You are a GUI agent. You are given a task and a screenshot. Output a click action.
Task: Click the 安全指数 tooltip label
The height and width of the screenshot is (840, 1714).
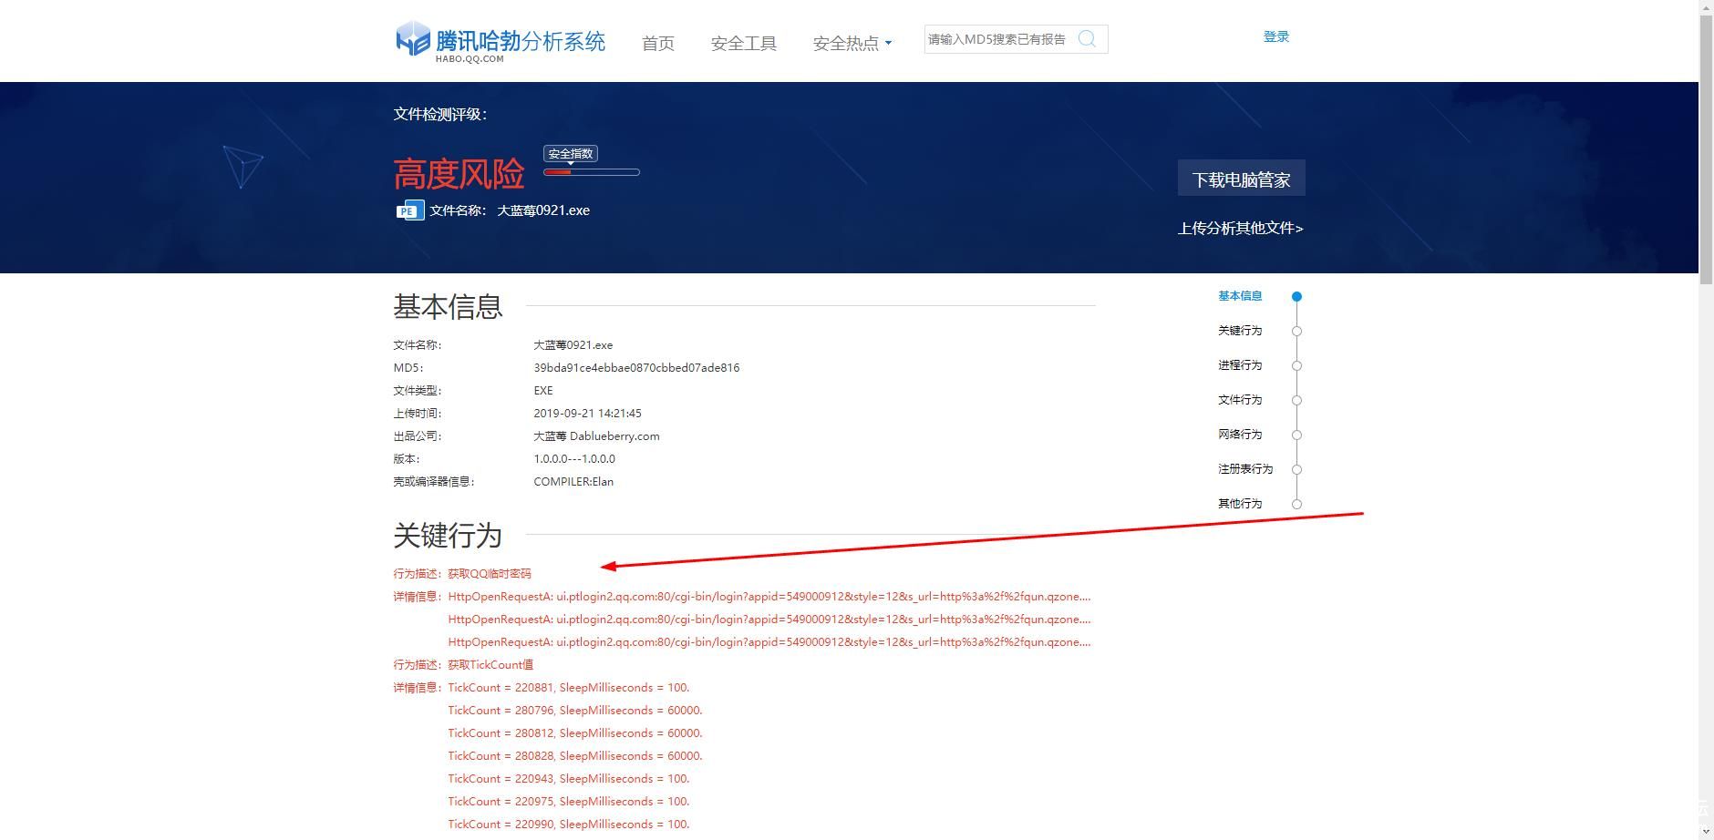[x=571, y=154]
